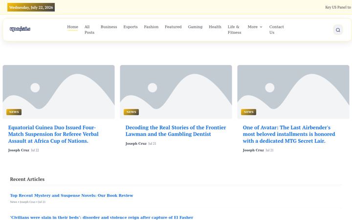Open Avatar: The Last Airbender headline

[289, 134]
